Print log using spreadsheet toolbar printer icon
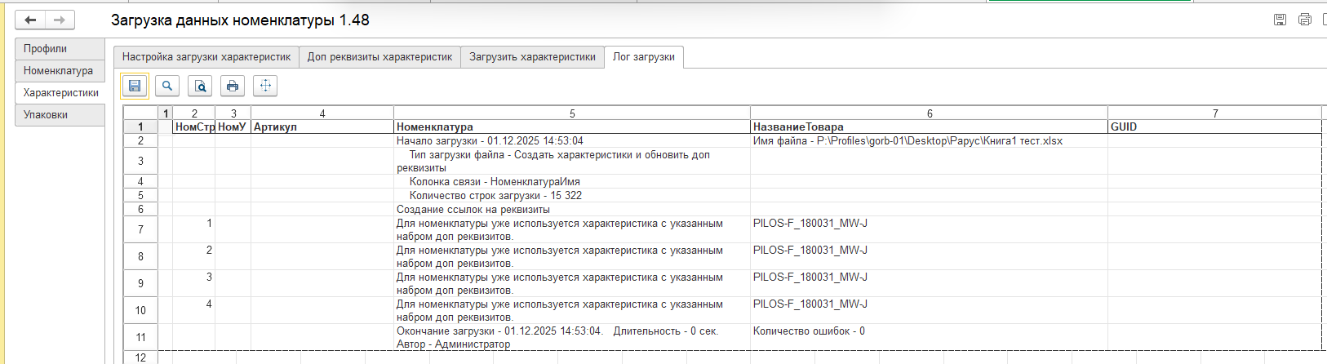This screenshot has height=364, width=1327. tap(233, 86)
